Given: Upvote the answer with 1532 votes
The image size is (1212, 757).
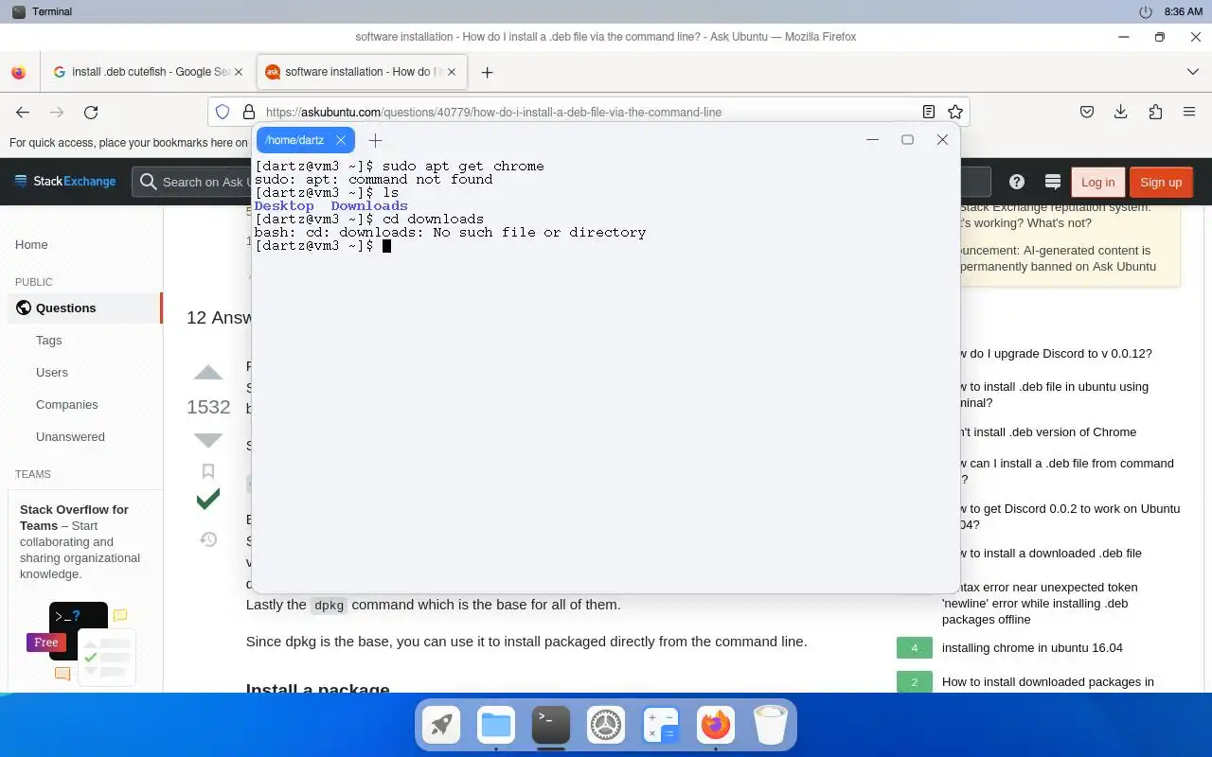Looking at the screenshot, I should pos(208,373).
